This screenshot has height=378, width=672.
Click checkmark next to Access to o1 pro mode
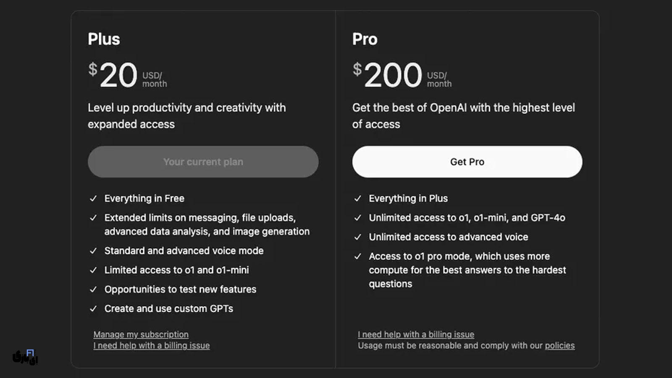click(x=358, y=257)
